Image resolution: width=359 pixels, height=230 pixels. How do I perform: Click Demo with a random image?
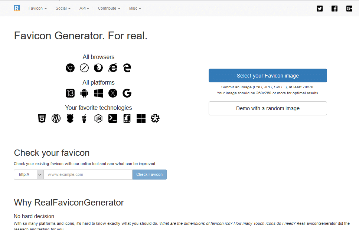point(268,108)
